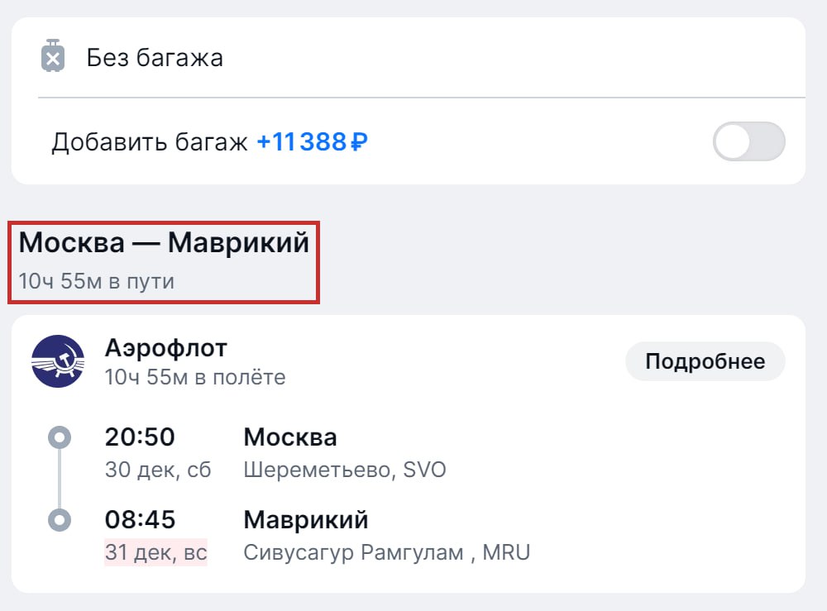
Task: Click the Добавить багаж text
Action: 150,142
